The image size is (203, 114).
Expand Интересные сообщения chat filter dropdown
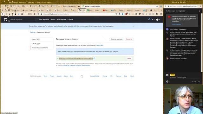coord(176,11)
